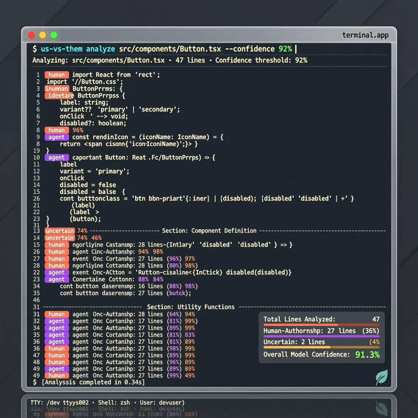
Task: Click the 'disabled?: hoolean;' line
Action: coord(93,123)
